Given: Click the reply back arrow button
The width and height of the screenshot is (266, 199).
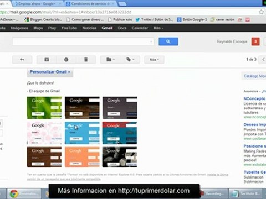Looking at the screenshot, I should (22, 60).
